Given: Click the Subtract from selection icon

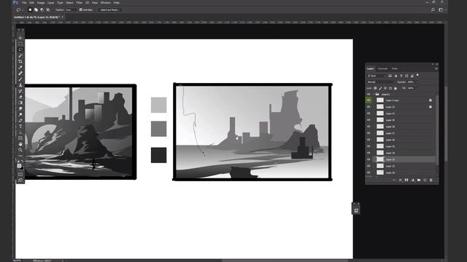Looking at the screenshot, I should click(x=42, y=9).
